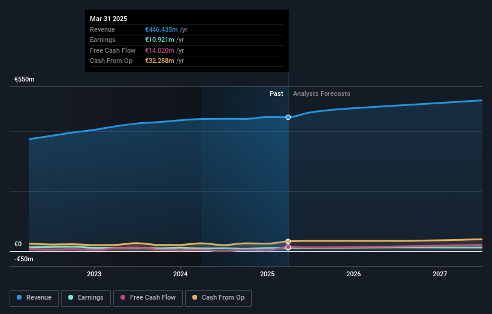
Task: Toggle the Cash From Op legend button
Action: tap(218, 298)
